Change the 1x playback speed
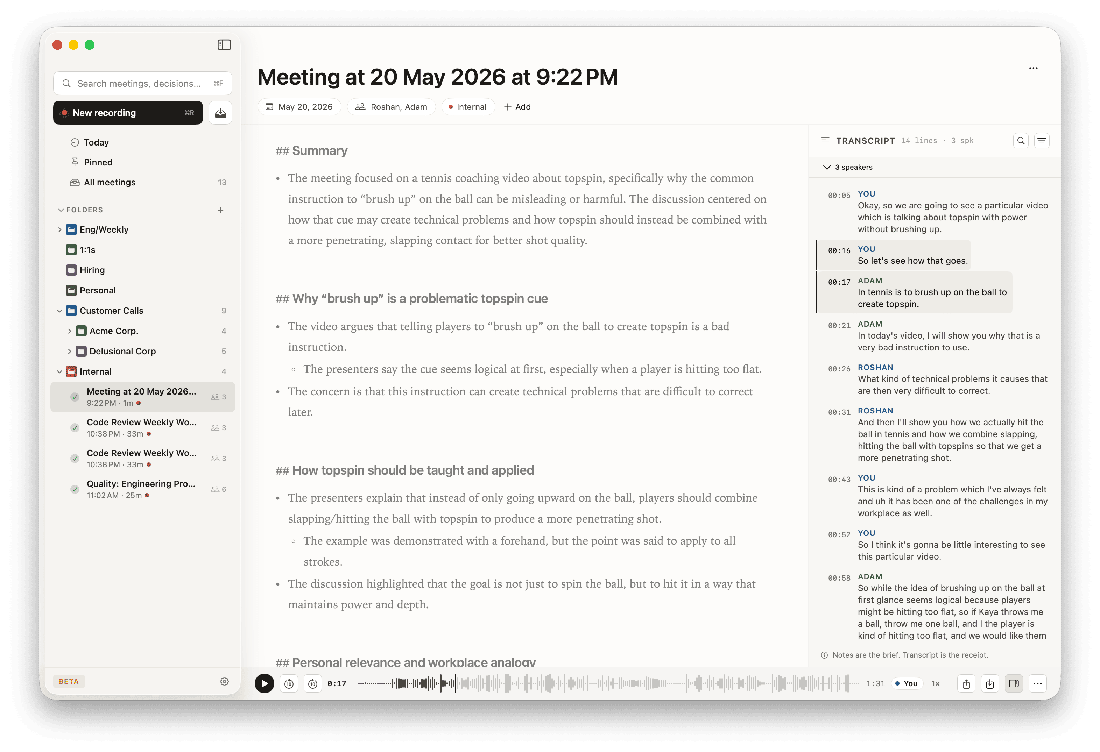This screenshot has width=1100, height=752. (935, 683)
